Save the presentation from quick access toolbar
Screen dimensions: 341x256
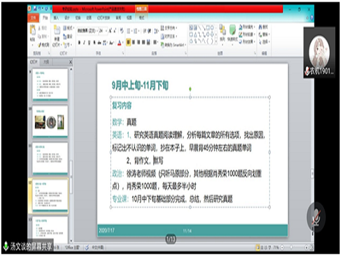point(35,9)
